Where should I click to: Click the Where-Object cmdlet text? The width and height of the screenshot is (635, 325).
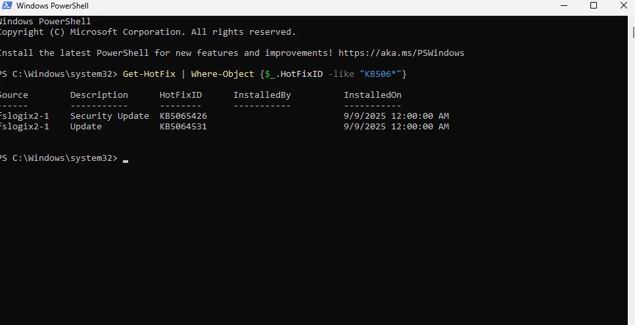click(x=222, y=74)
